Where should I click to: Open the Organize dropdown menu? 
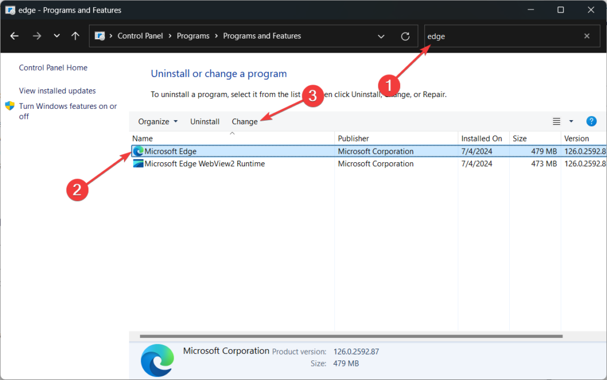(x=157, y=121)
